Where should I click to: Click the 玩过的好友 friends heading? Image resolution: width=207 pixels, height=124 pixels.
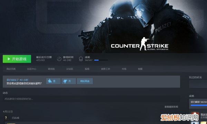tap(195, 77)
